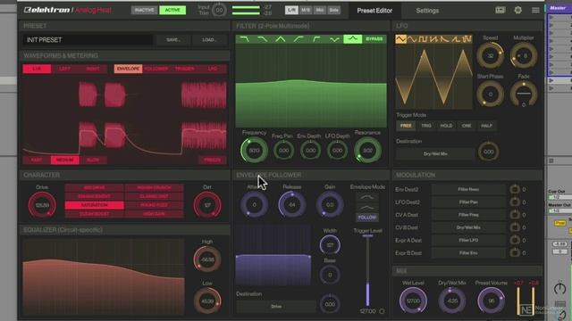
Task: Click the INIT PRESET name field
Action: [88, 39]
